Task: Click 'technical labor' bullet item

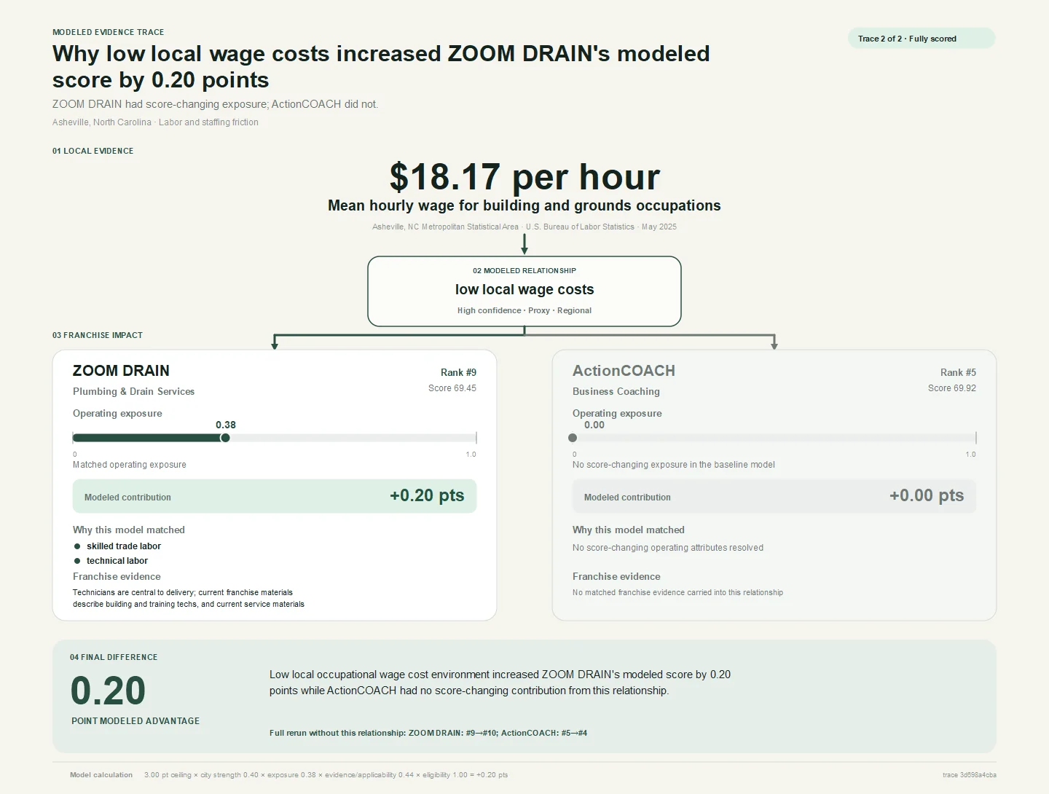Action: (117, 561)
